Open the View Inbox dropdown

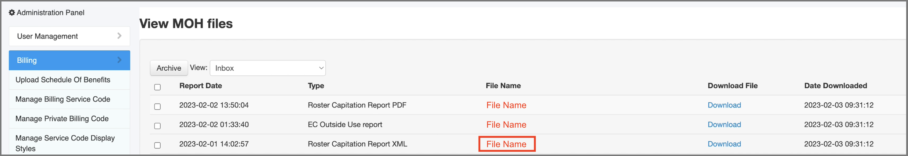coord(268,68)
